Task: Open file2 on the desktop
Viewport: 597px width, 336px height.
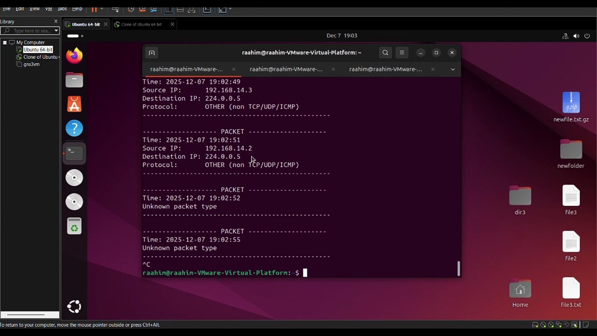Action: pyautogui.click(x=571, y=246)
